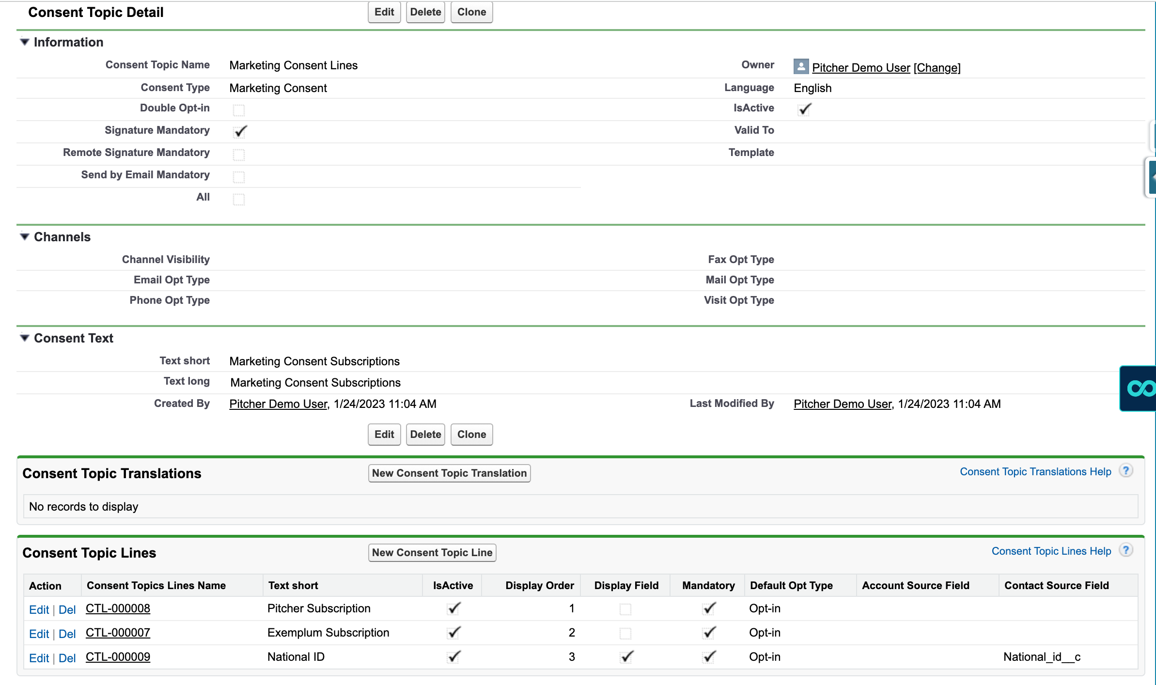The height and width of the screenshot is (685, 1156).
Task: Collapse the Consent Text section
Action: point(25,338)
